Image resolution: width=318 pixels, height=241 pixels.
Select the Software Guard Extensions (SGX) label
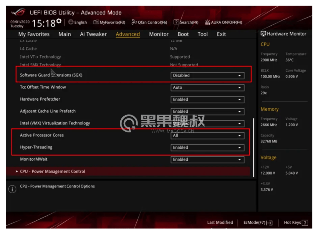tap(51, 75)
